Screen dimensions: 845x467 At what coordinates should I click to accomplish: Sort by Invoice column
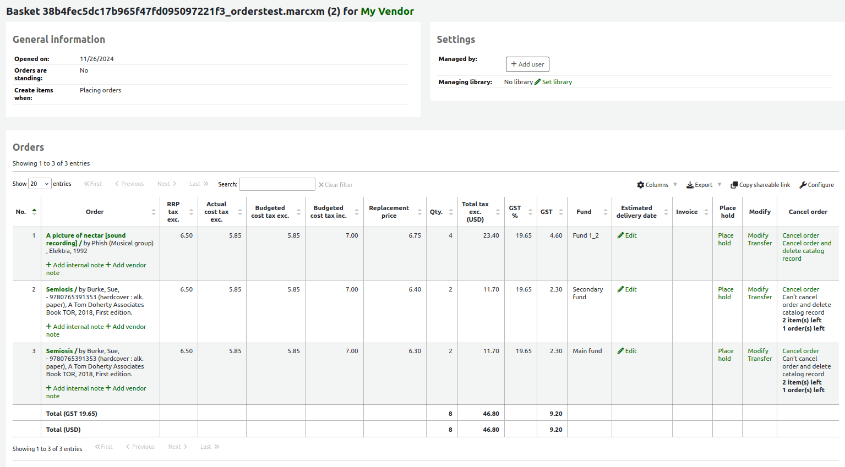(x=692, y=212)
